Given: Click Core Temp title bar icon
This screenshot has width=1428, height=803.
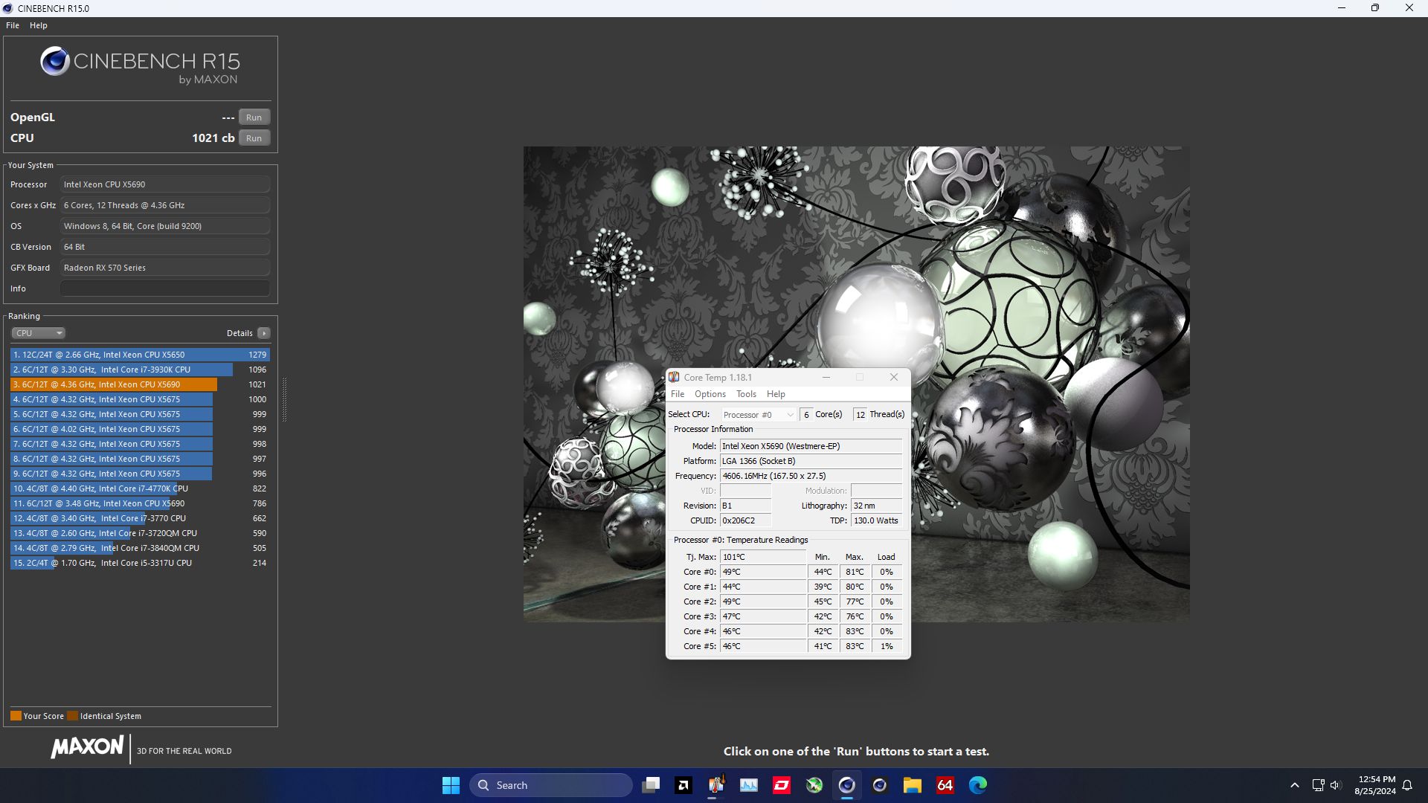Looking at the screenshot, I should point(674,378).
